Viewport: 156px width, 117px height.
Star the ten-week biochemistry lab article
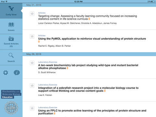click(x=32, y=63)
